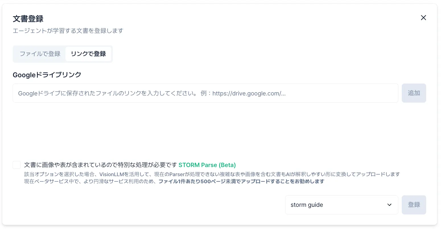Click the VisionLLM description line under checkbox
The width and height of the screenshot is (441, 229).
212,174
